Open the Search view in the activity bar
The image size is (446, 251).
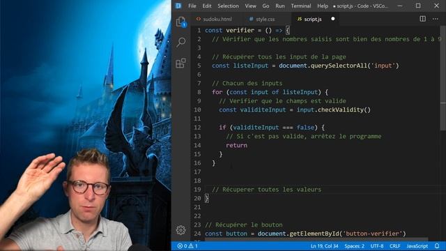(181, 42)
